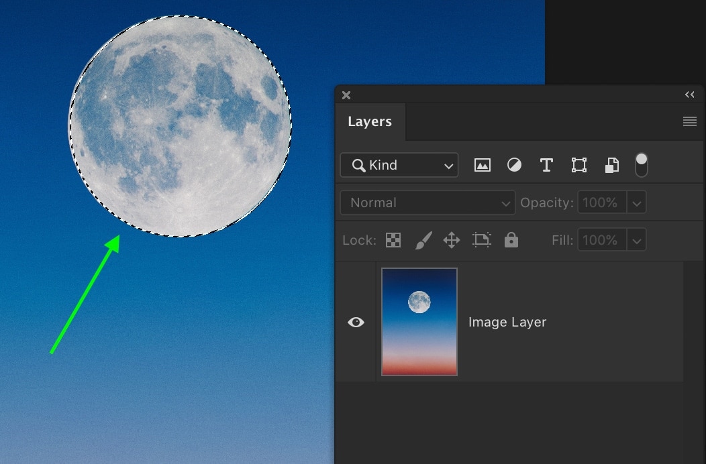The width and height of the screenshot is (706, 464).
Task: Filter layers by shape layers
Action: coord(578,165)
